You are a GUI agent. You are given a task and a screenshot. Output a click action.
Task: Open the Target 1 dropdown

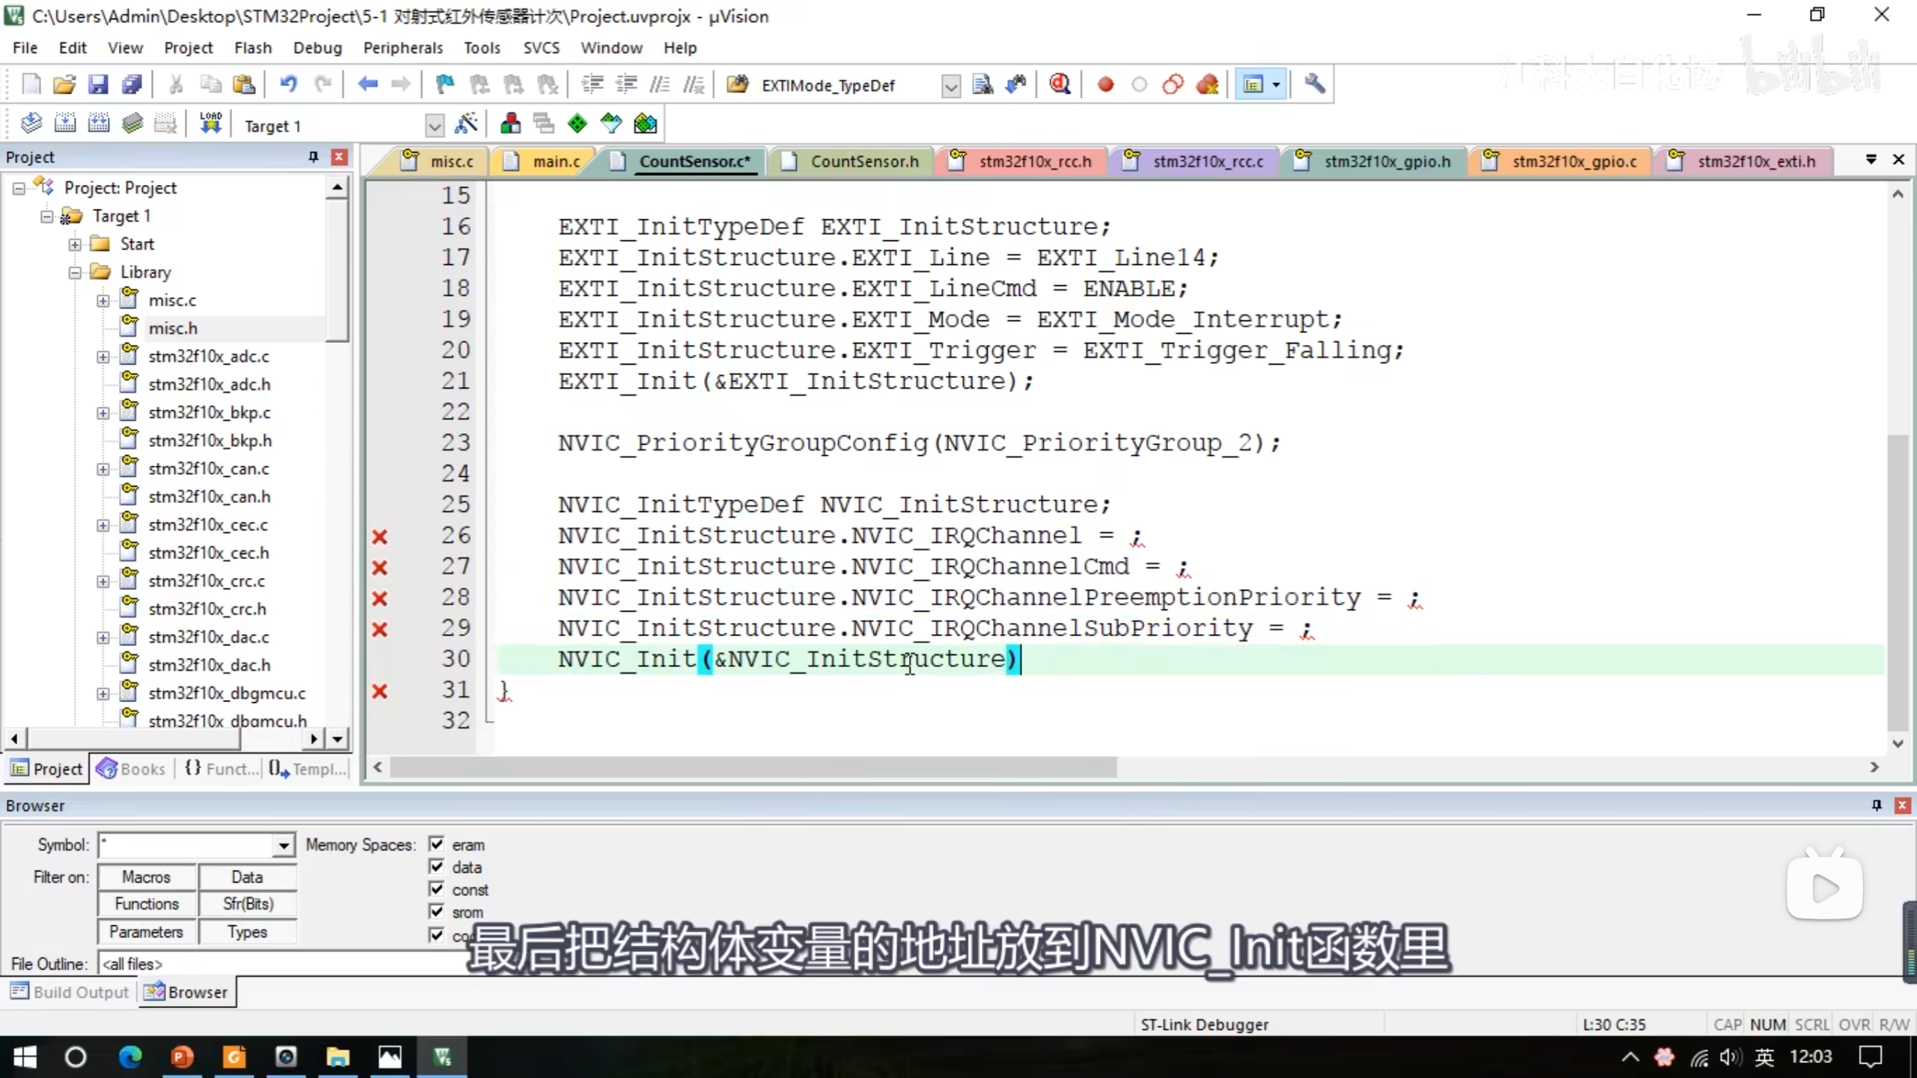[434, 125]
